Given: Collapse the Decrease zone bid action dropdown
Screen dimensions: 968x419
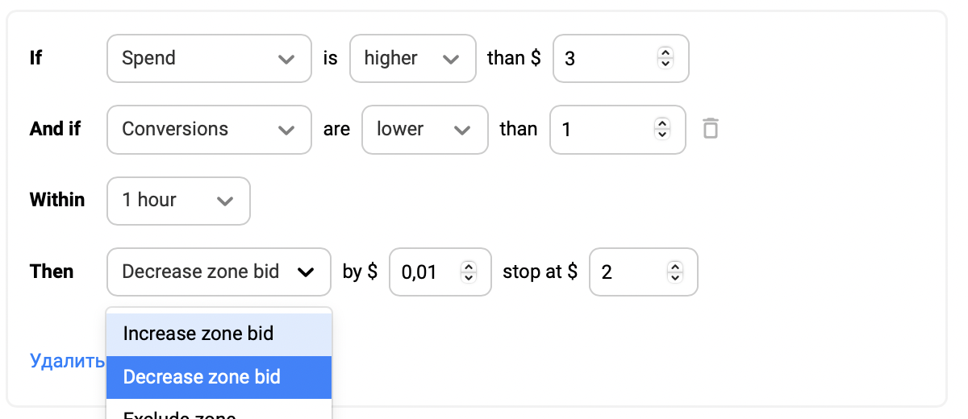Looking at the screenshot, I should pyautogui.click(x=219, y=272).
